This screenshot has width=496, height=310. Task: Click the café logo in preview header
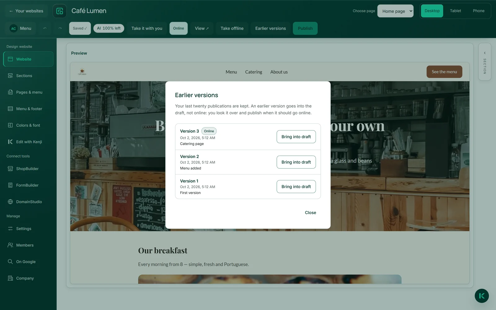pyautogui.click(x=82, y=71)
